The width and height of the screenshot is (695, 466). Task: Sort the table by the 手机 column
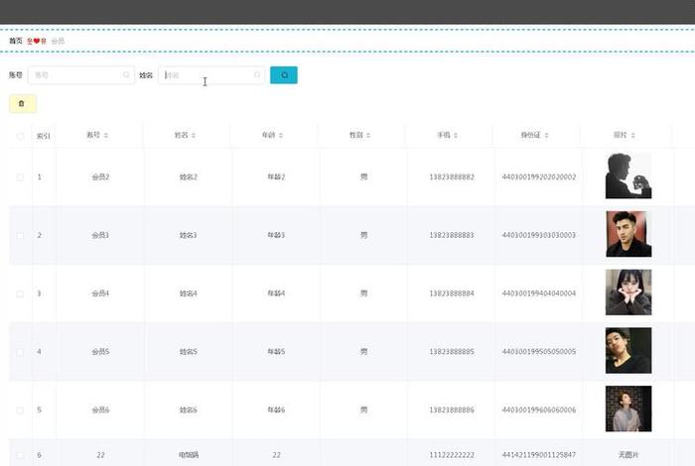[456, 136]
